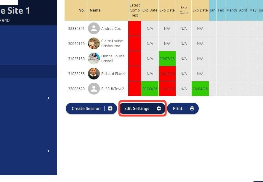Click the Latest Comp Test column header
Image resolution: width=263 pixels, height=182 pixels.
pyautogui.click(x=134, y=10)
